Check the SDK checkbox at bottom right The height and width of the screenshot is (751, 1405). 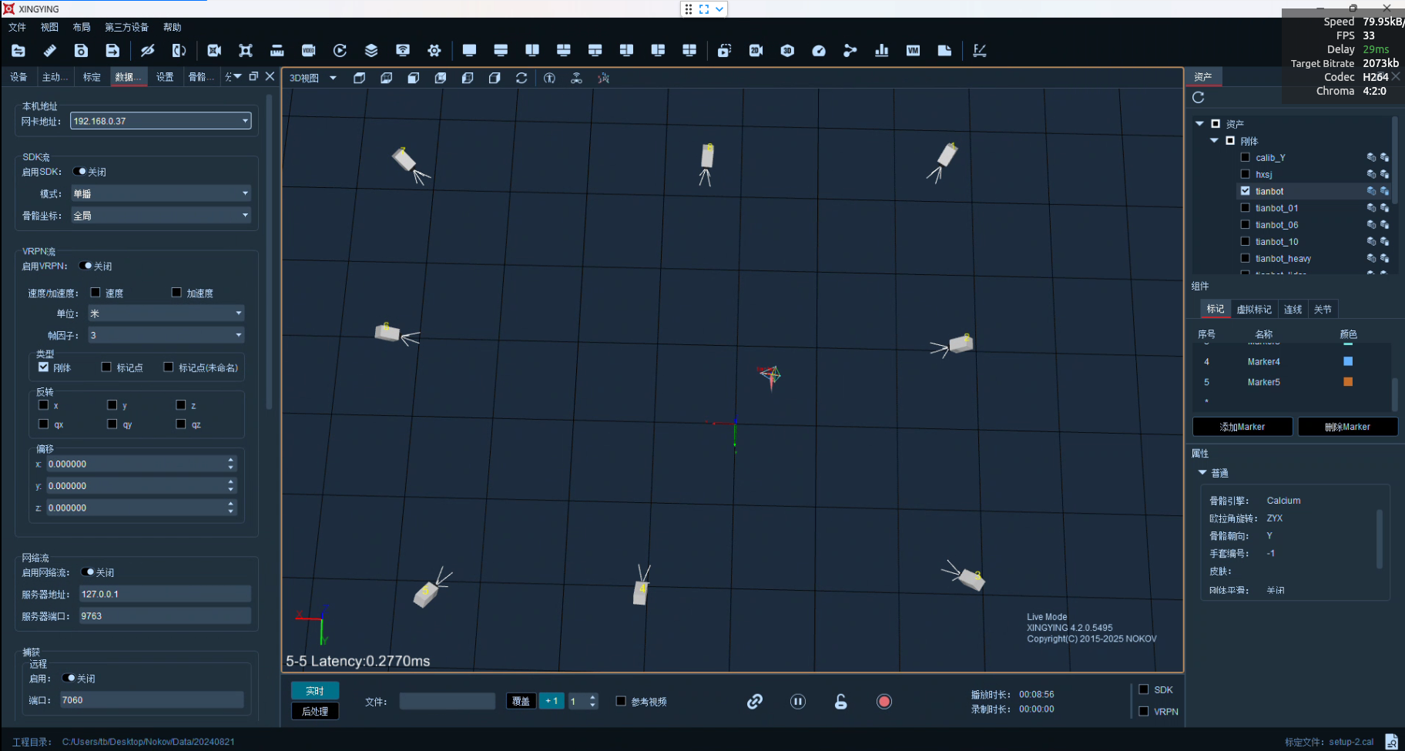point(1144,689)
